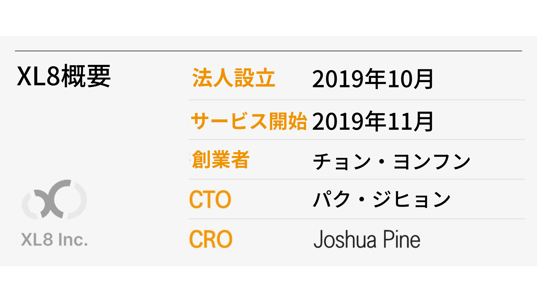Select the 創業者 label
Screen dimensions: 537x302
click(220, 159)
